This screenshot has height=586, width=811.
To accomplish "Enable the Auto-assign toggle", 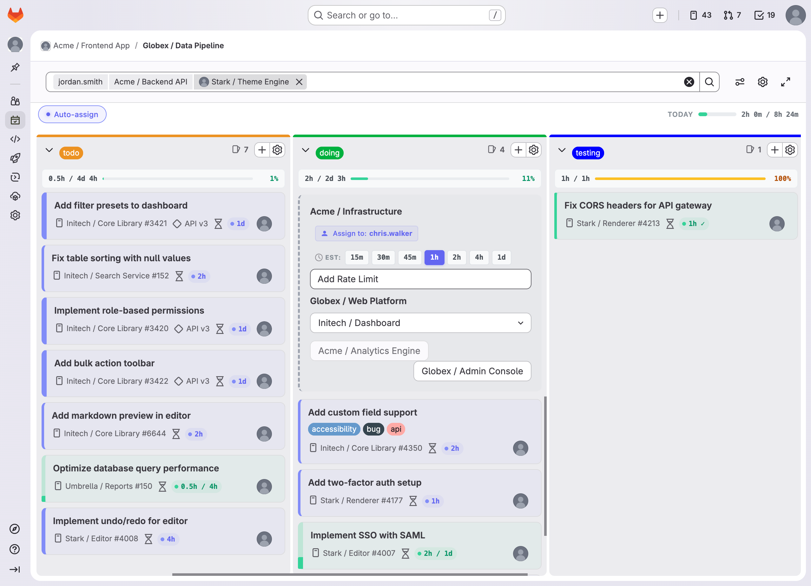I will coord(72,114).
